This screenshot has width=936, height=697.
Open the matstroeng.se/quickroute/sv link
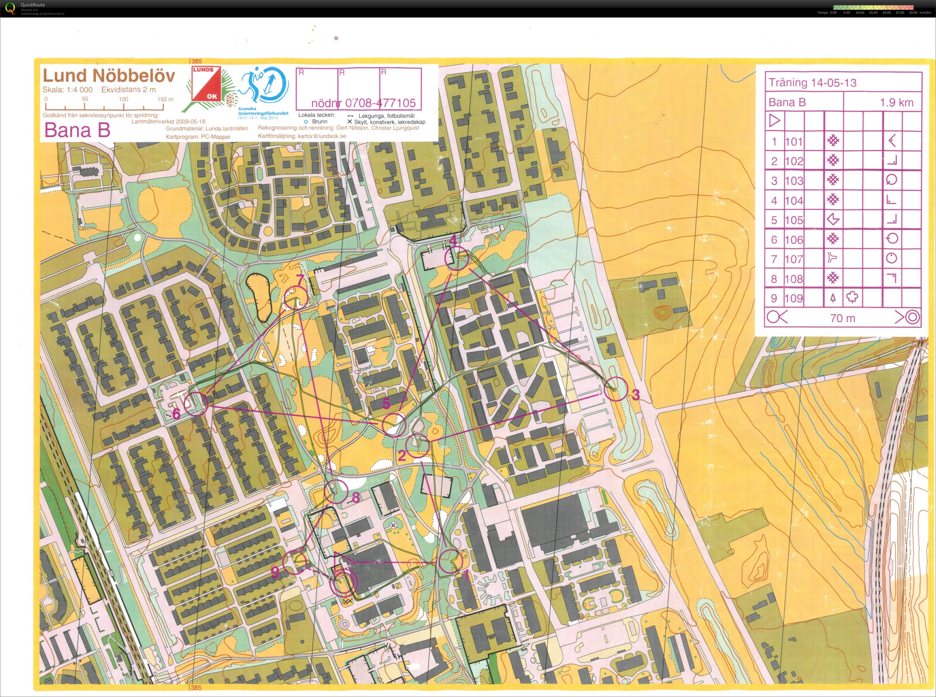(x=43, y=14)
